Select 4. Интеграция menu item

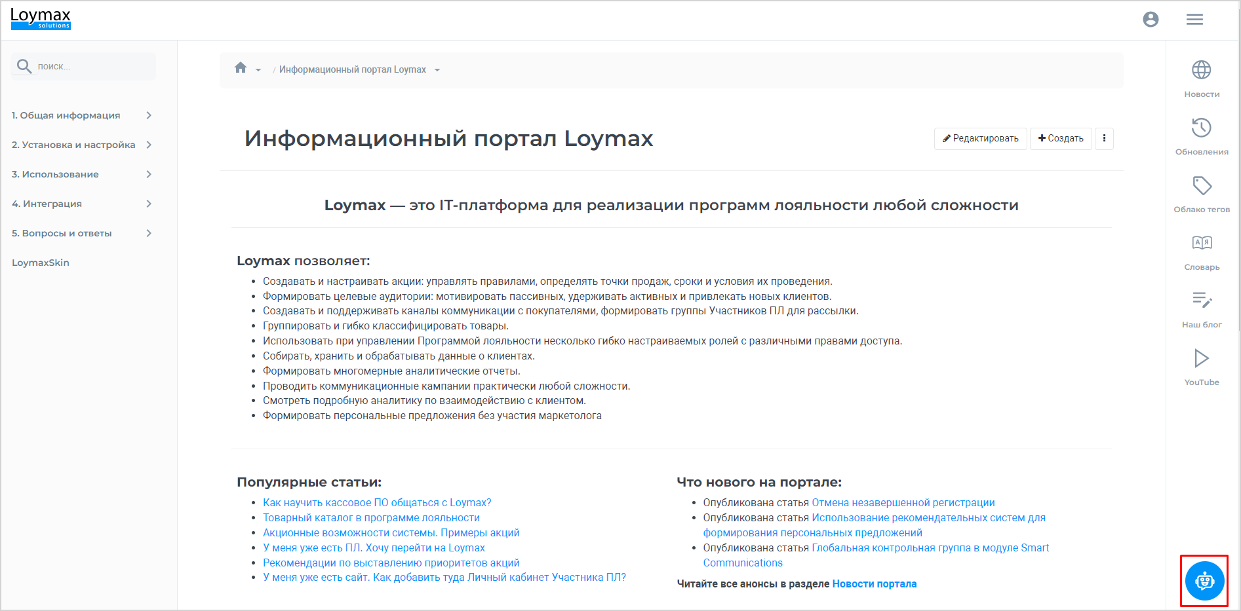(47, 204)
